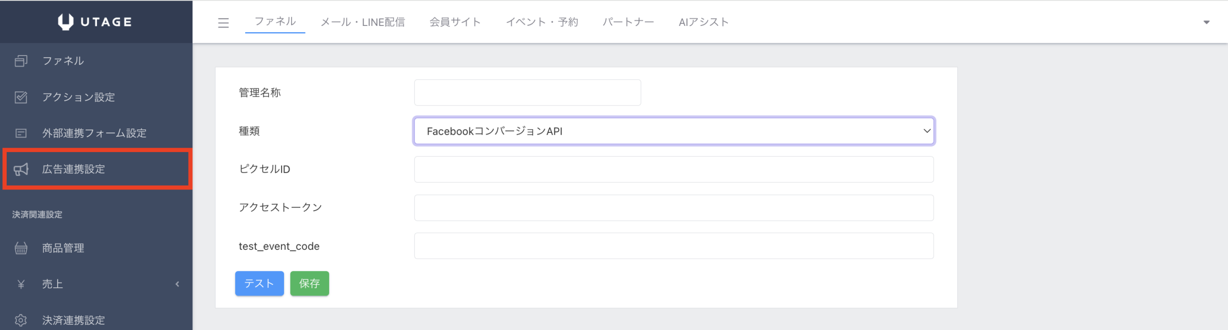The width and height of the screenshot is (1228, 330).
Task: Click the basket product management icon
Action: (21, 248)
